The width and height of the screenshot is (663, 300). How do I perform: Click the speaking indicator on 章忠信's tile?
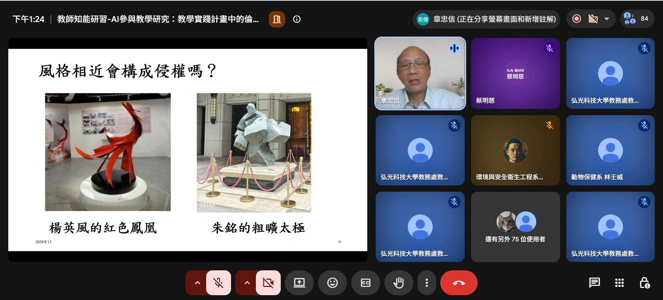454,48
